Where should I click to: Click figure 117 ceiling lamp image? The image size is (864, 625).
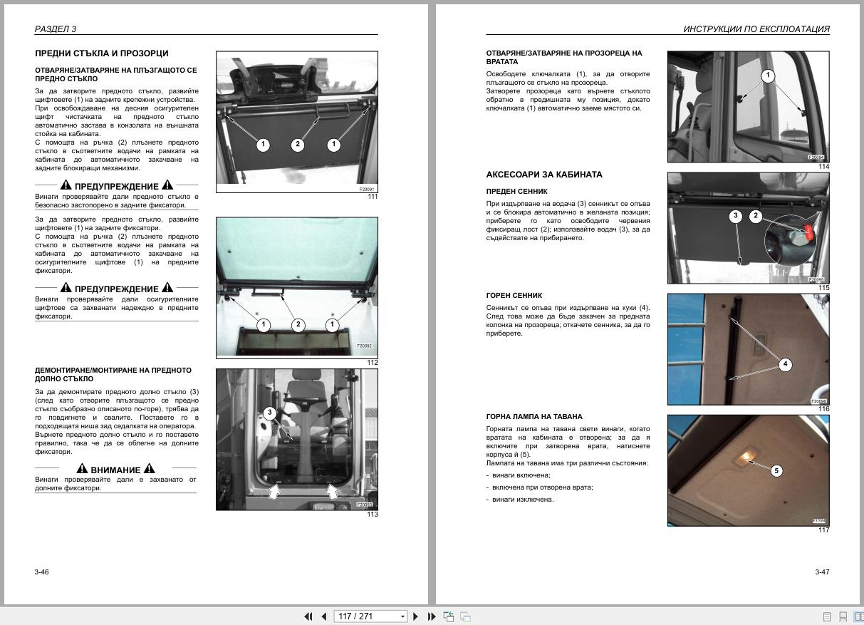pos(748,470)
